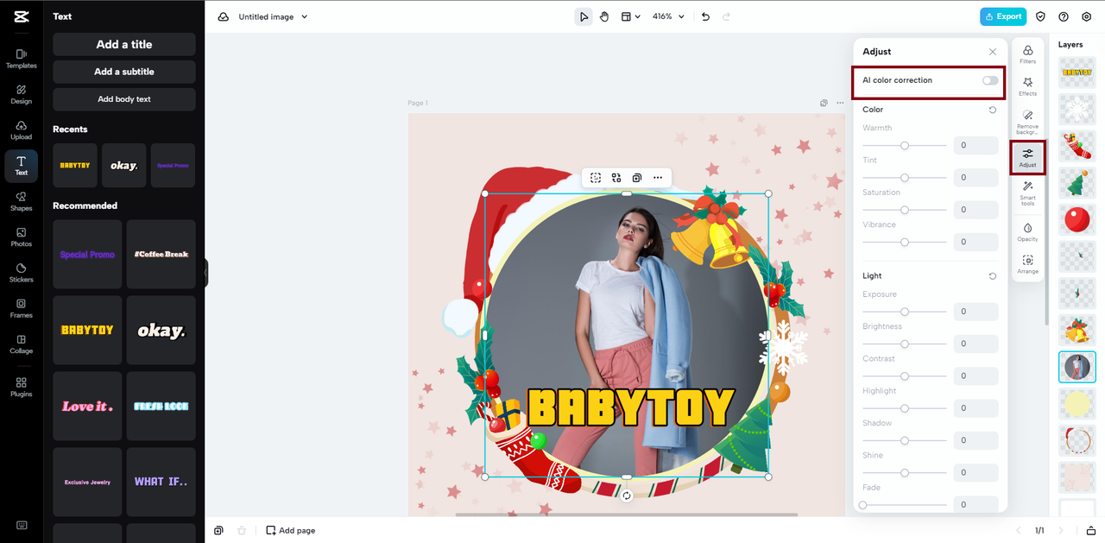Select the hand pan tool

coord(604,16)
